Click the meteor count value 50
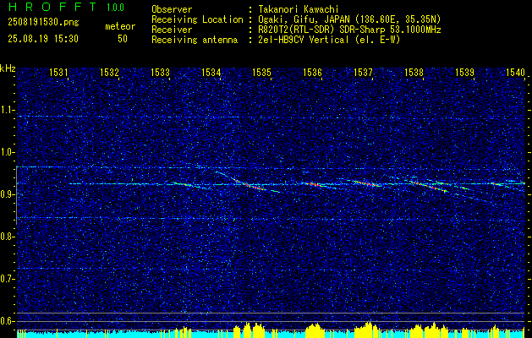 [123, 39]
